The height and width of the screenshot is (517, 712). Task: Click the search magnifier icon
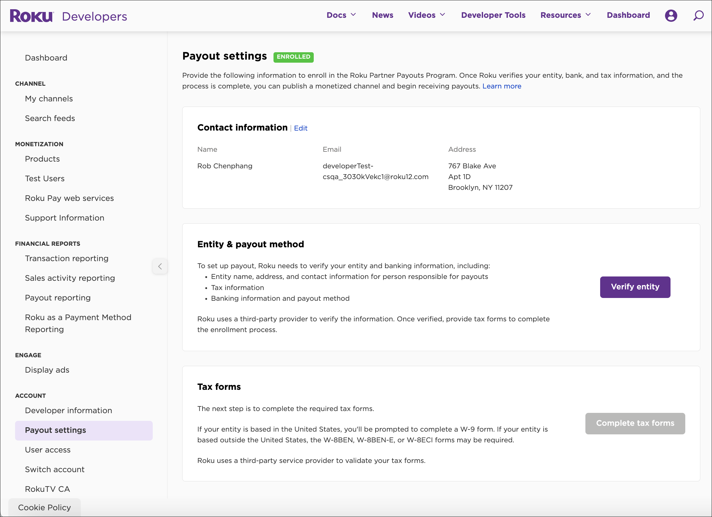[x=698, y=15]
